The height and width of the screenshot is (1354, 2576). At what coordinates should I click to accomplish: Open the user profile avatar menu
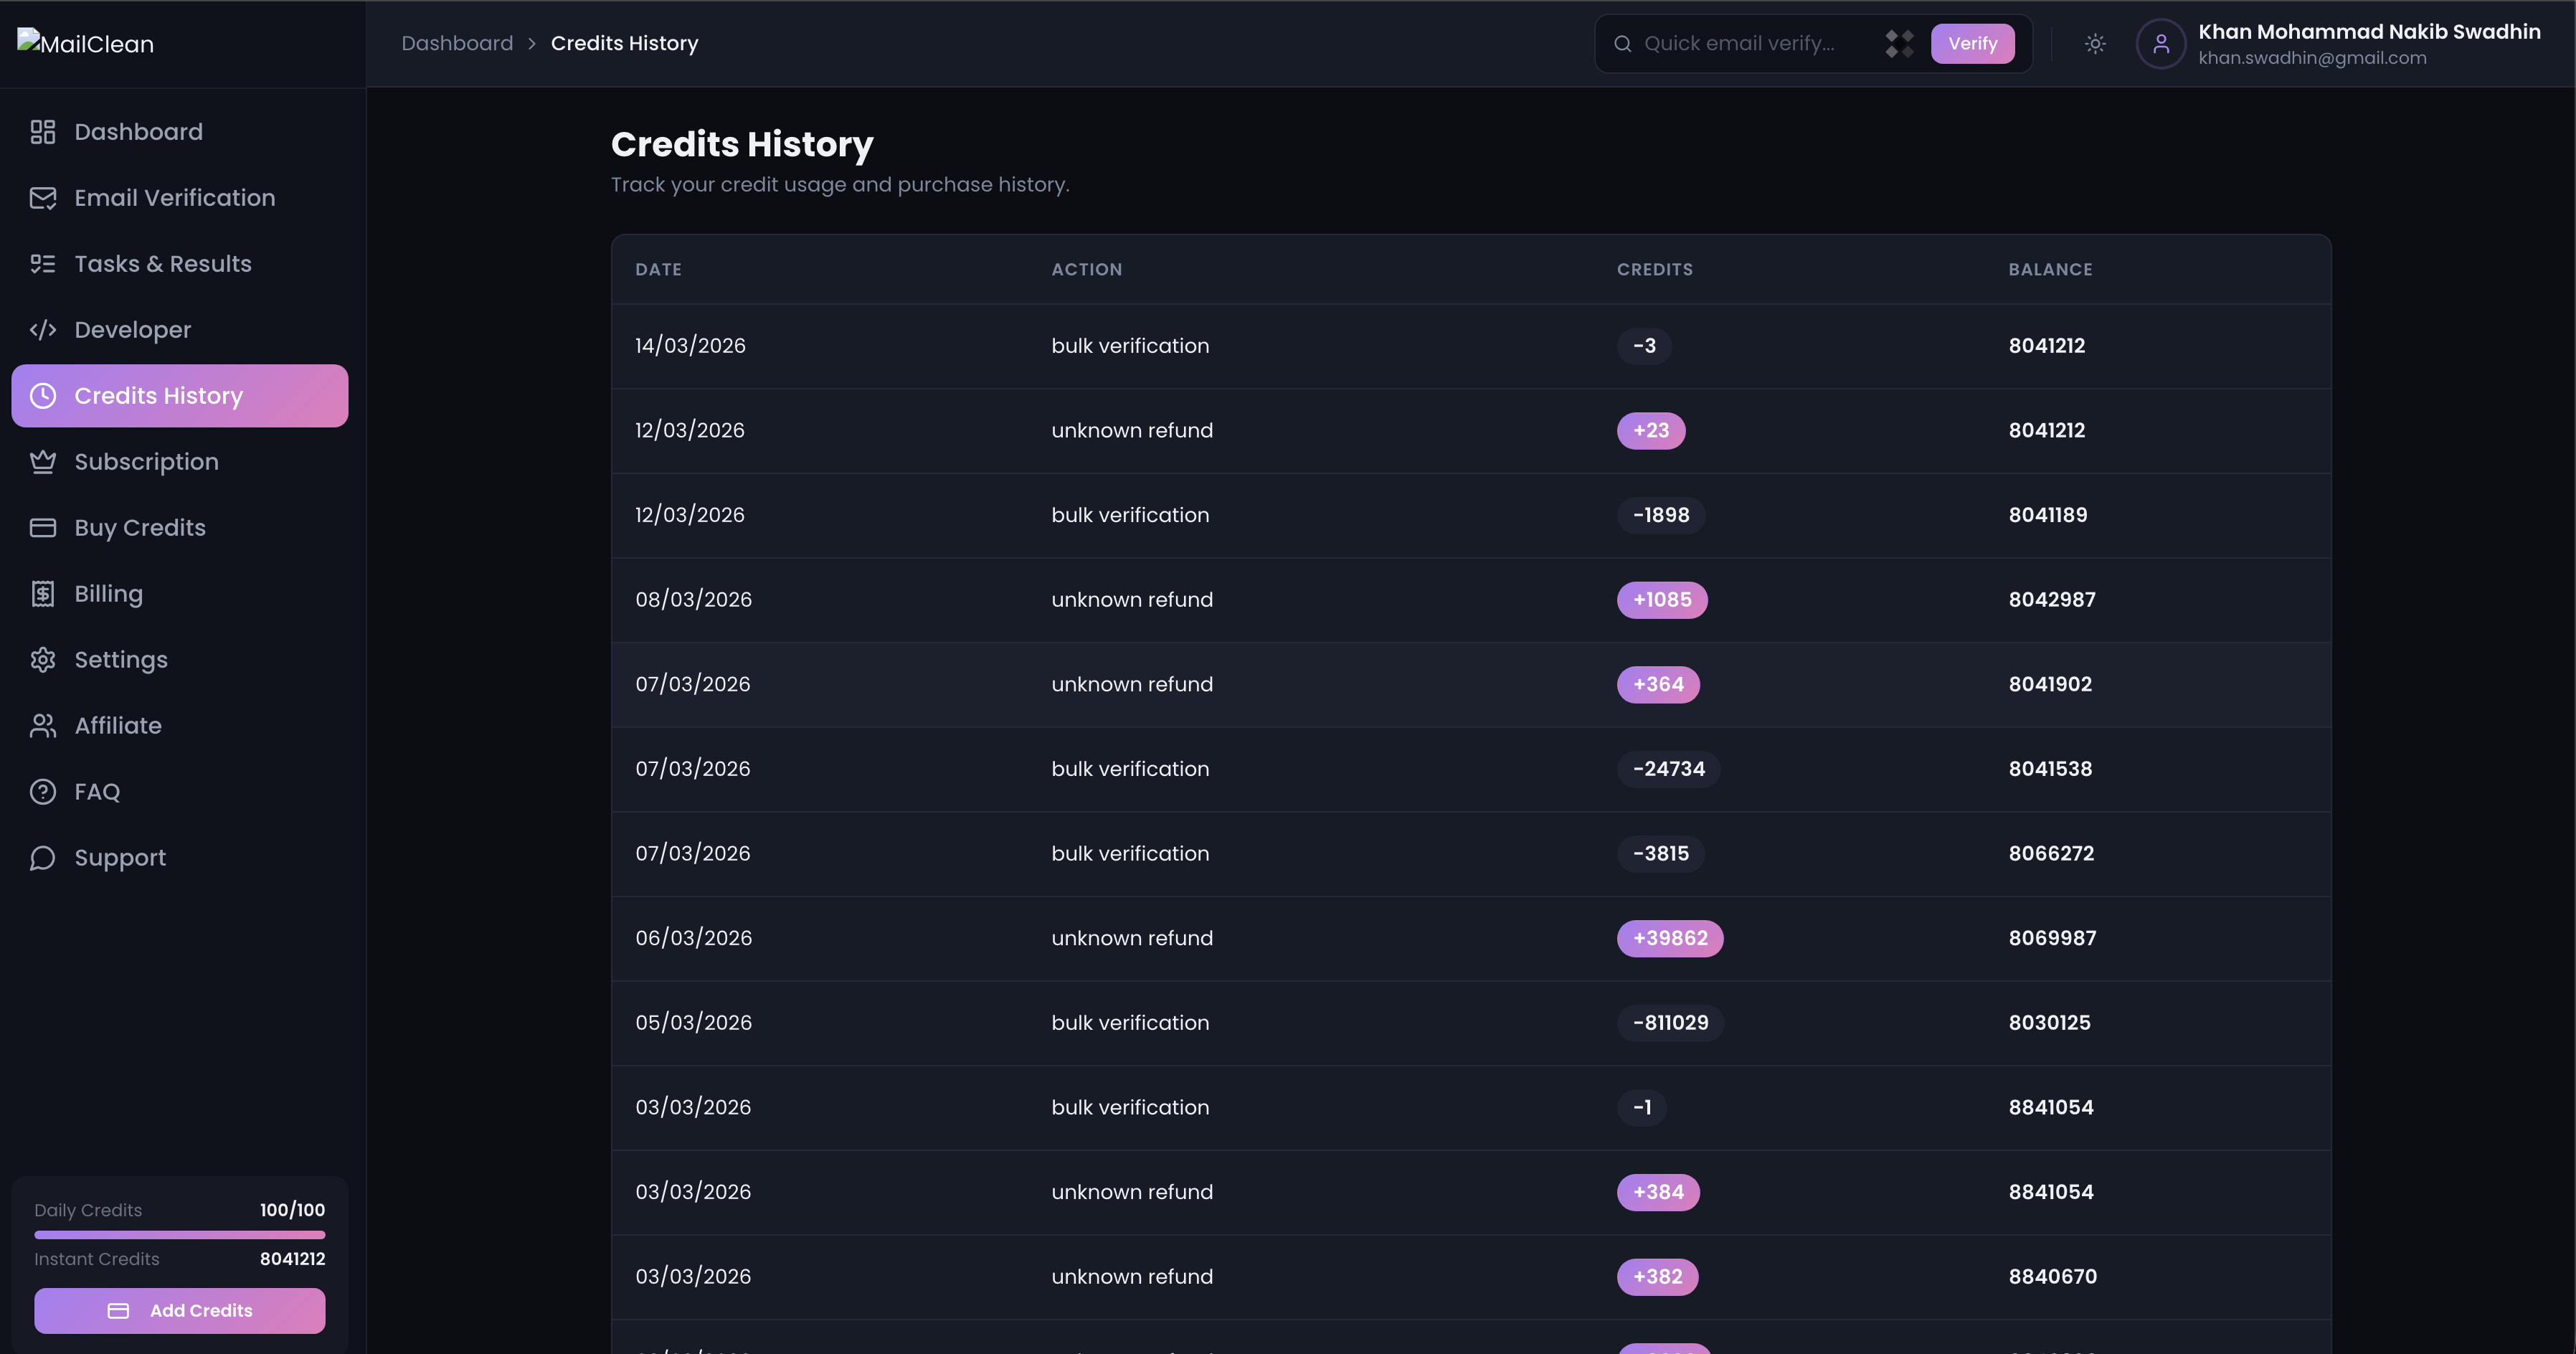coord(2160,44)
